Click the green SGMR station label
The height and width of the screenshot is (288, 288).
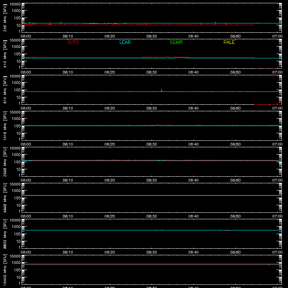pos(176,42)
